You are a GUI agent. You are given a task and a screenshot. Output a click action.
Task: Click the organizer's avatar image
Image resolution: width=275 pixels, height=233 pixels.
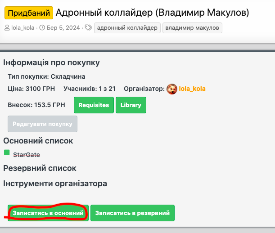click(x=171, y=89)
